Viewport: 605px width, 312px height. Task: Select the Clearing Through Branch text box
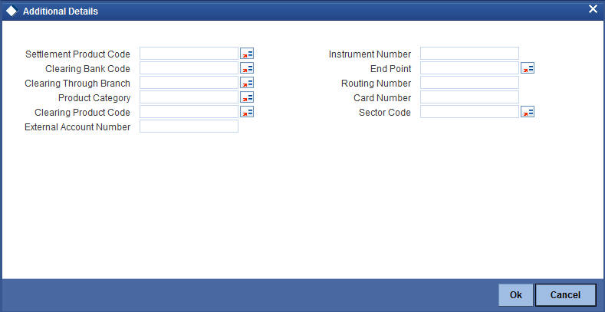coord(189,83)
